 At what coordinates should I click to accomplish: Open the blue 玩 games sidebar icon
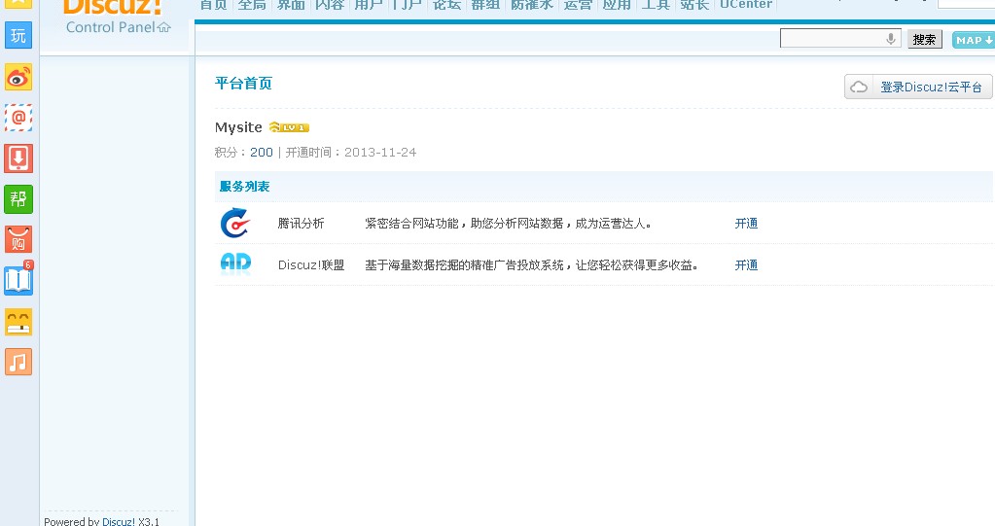[x=18, y=36]
